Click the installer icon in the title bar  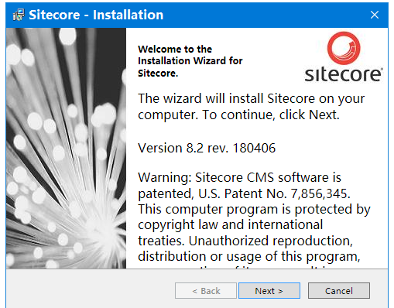19,15
